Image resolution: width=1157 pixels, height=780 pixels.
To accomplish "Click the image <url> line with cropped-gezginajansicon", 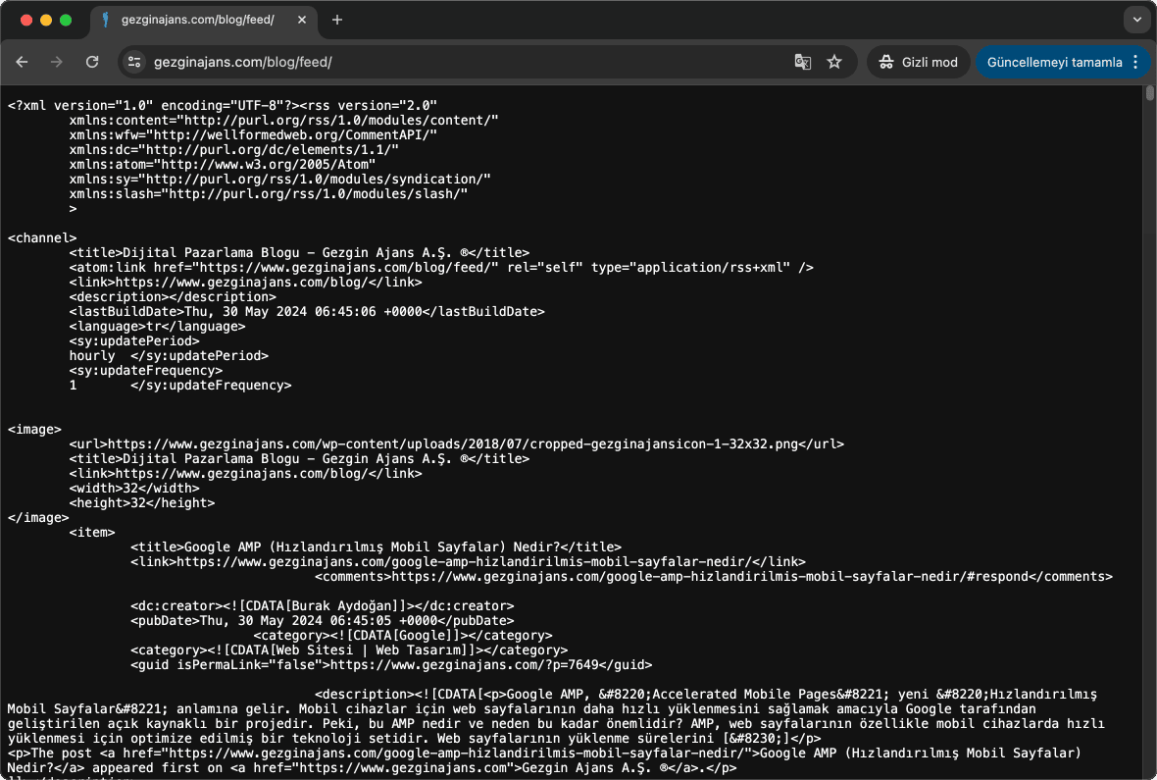I will point(457,443).
